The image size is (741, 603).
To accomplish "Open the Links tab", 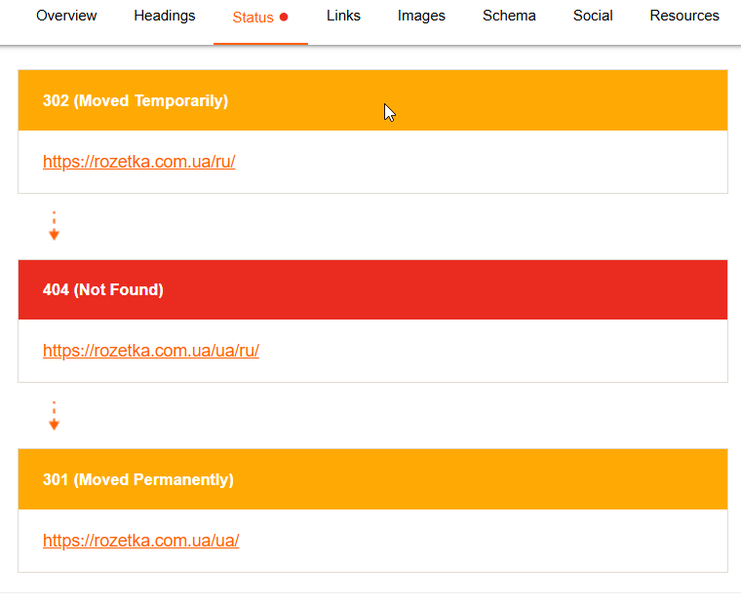I will coord(343,16).
